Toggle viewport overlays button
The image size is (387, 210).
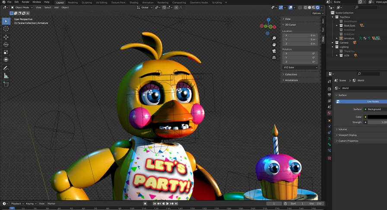pyautogui.click(x=291, y=7)
